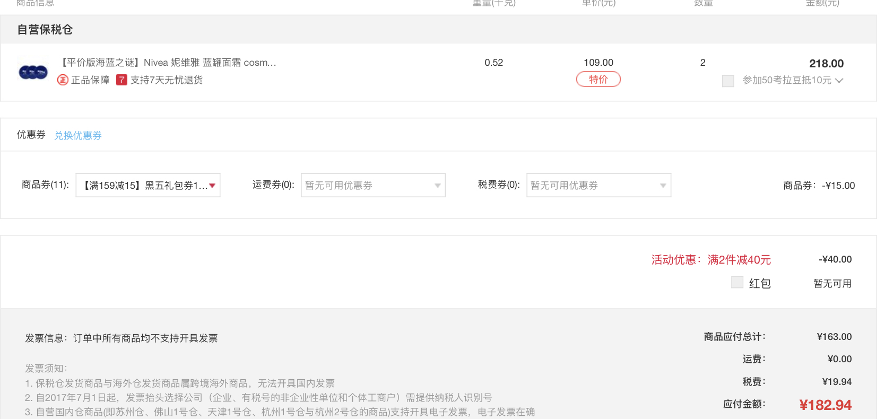The width and height of the screenshot is (885, 419).
Task: Click invoice note 1 about 保税仓发货商品
Action: click(180, 383)
